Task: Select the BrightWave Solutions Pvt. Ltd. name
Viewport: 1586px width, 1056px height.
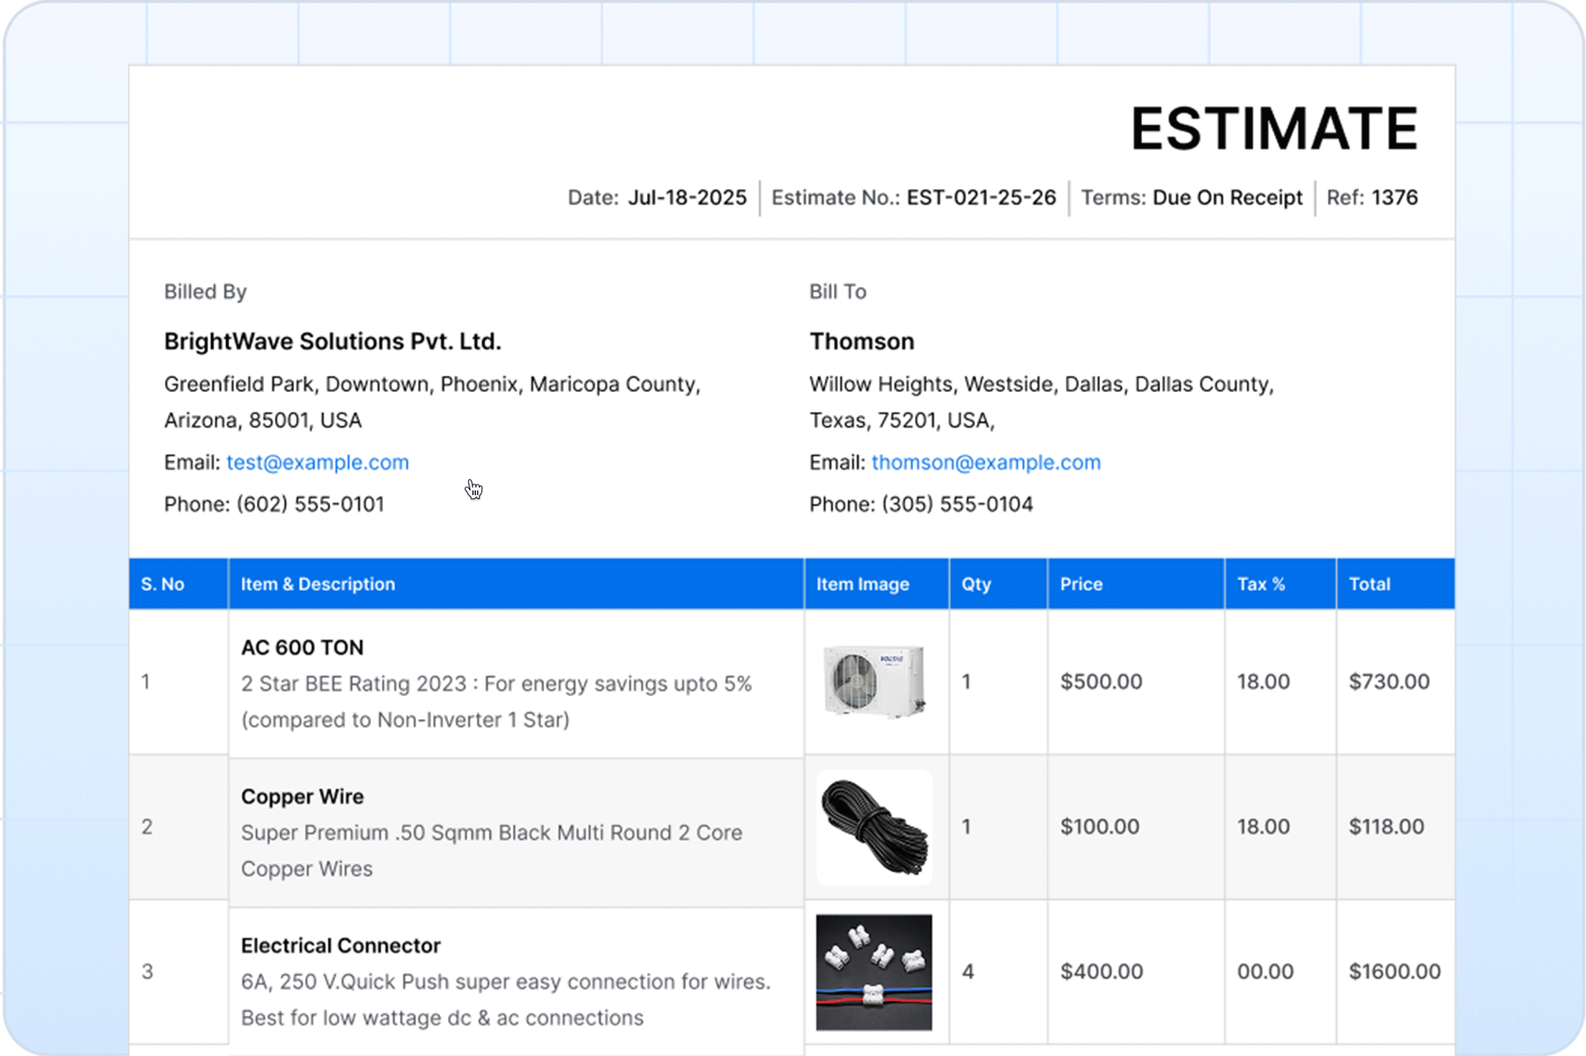Action: tap(333, 341)
